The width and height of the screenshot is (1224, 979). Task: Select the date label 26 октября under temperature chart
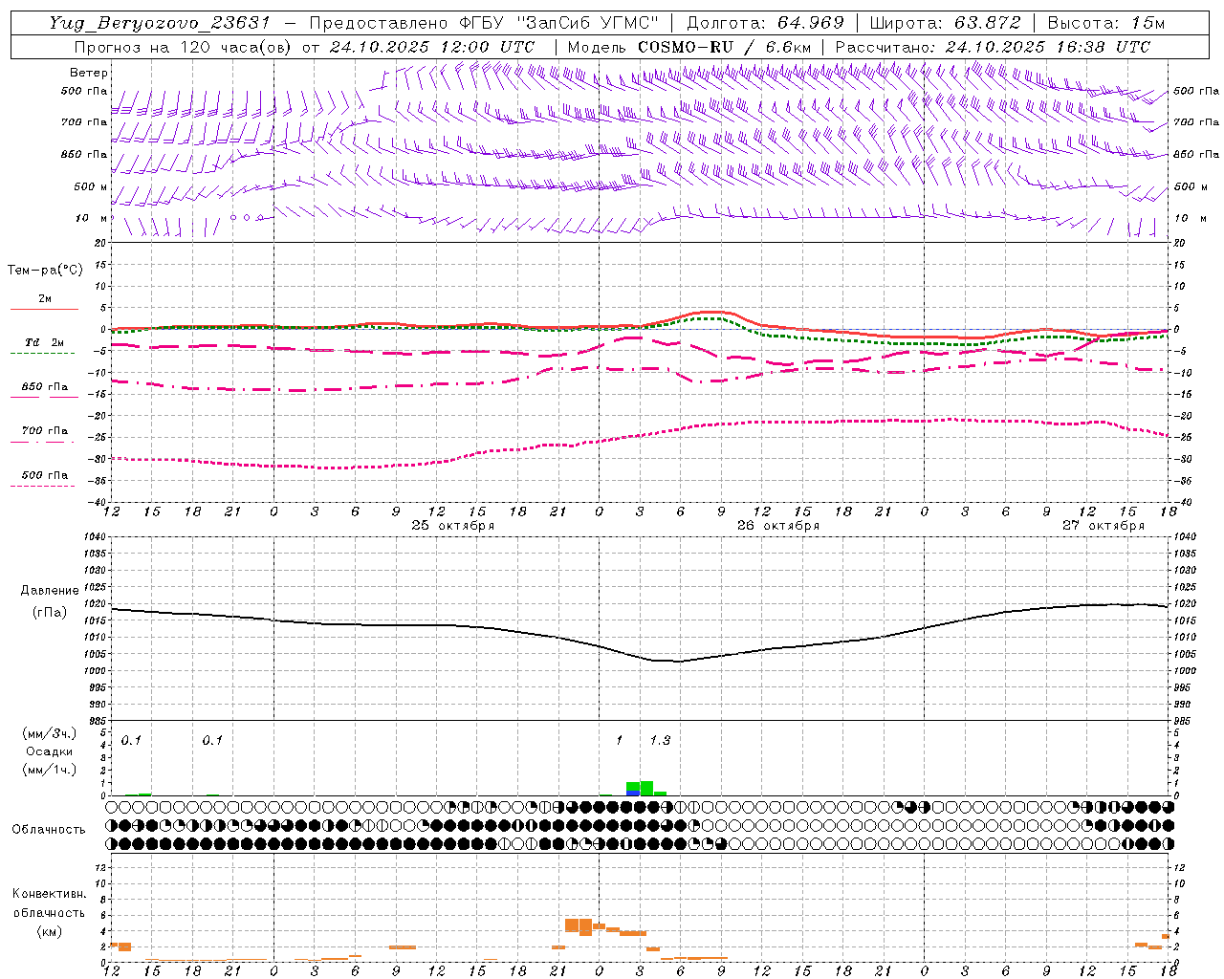coord(778,525)
